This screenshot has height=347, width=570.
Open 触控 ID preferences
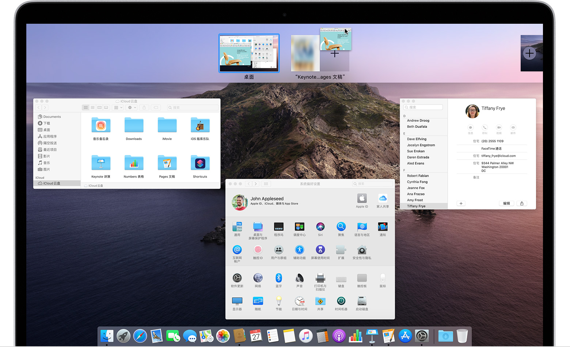click(x=258, y=250)
